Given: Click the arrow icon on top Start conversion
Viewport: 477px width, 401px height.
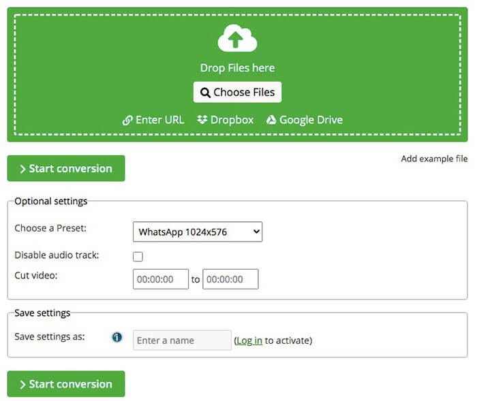Looking at the screenshot, I should (22, 169).
